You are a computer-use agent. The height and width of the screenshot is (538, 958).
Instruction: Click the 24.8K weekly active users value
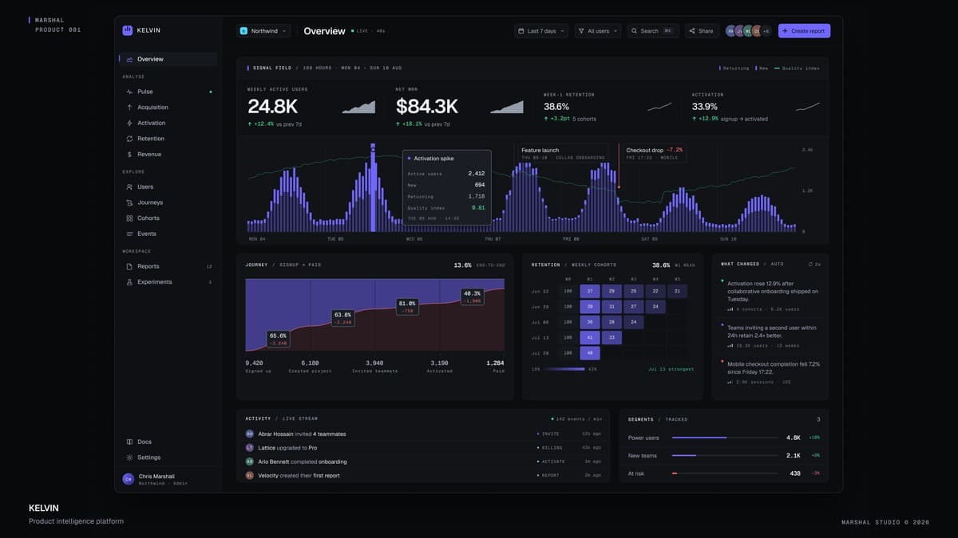point(273,107)
